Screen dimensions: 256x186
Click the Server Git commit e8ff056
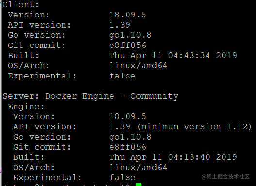coord(128,147)
